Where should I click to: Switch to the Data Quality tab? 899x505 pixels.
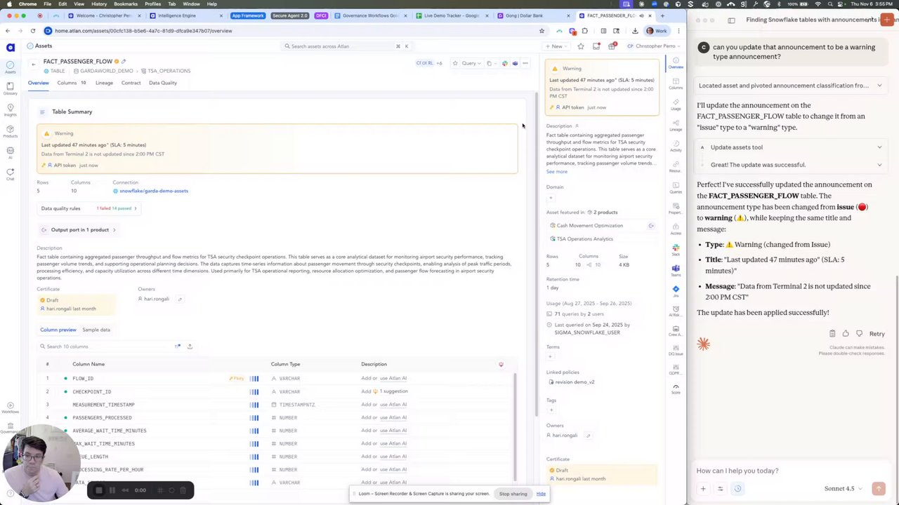163,83
